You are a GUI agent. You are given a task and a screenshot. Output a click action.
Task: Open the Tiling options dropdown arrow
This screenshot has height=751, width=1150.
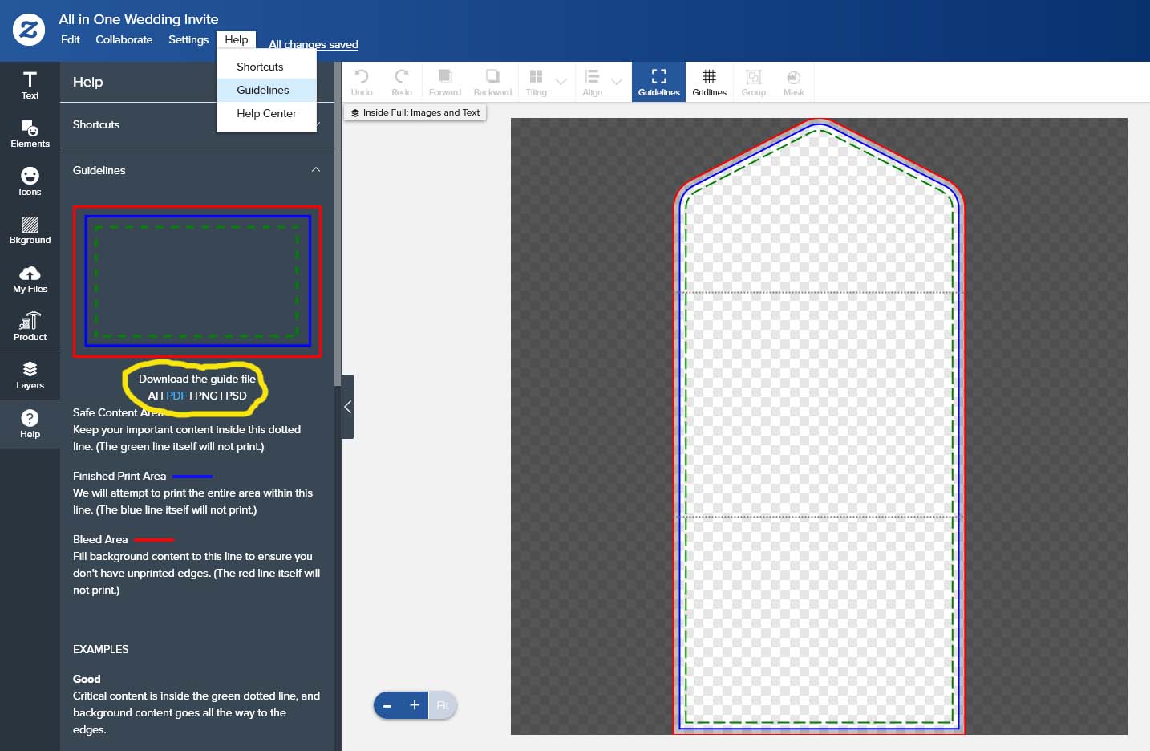(561, 82)
